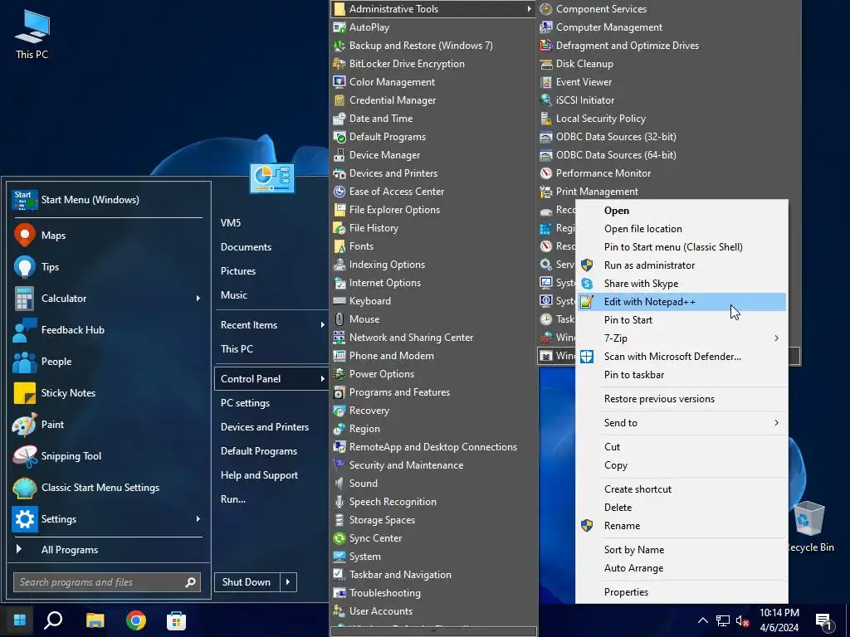Click the Windows Start button
This screenshot has width=850, height=637.
tap(20, 620)
